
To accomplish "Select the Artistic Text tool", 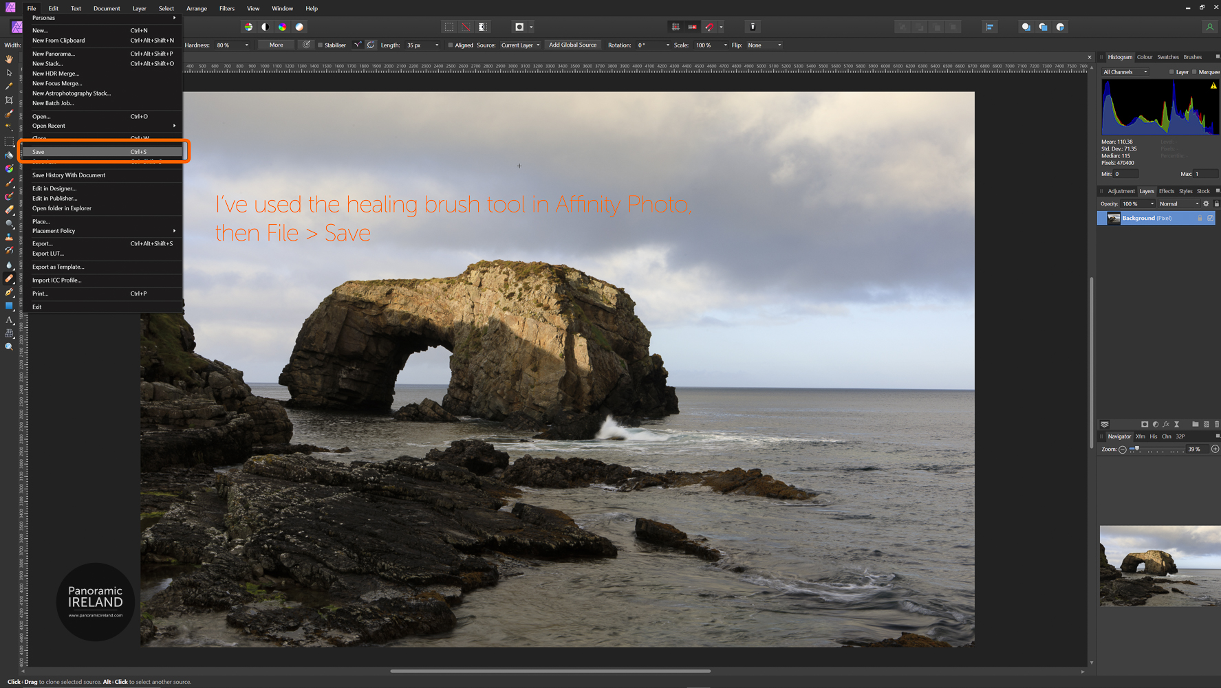I will pos(9,320).
